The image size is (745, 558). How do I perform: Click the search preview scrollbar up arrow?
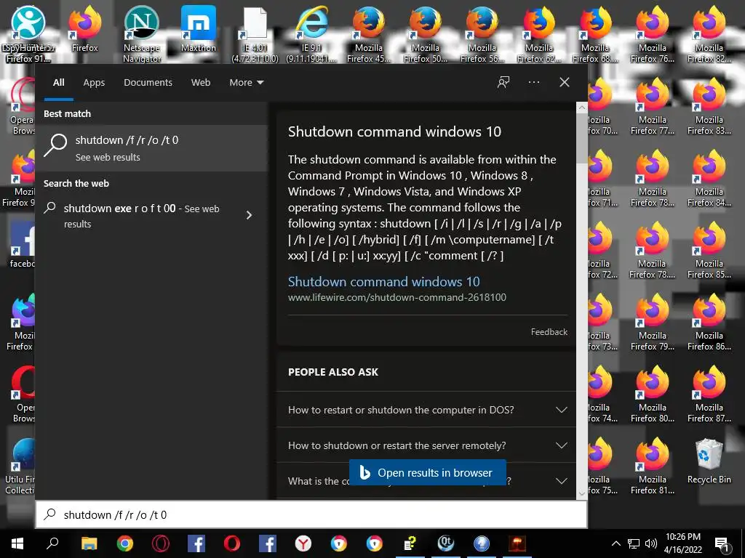(581, 108)
